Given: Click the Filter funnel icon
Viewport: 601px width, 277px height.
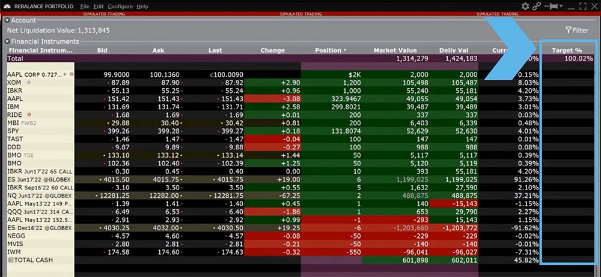Looking at the screenshot, I should pyautogui.click(x=569, y=30).
